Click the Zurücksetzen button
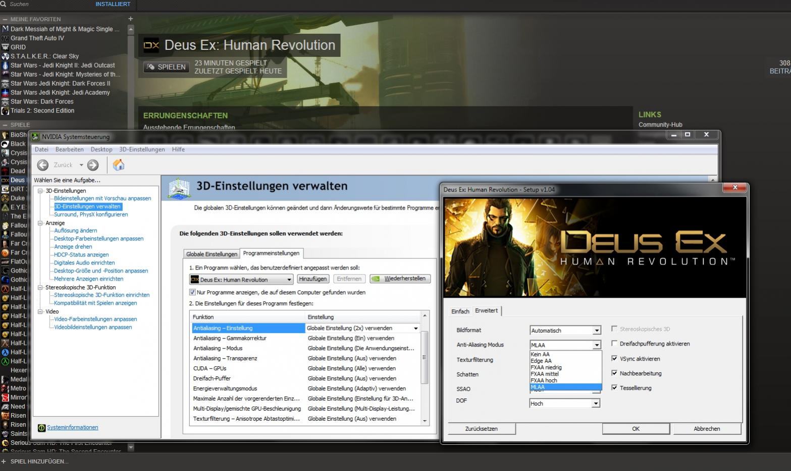Viewport: 791px width, 471px height. coord(482,429)
